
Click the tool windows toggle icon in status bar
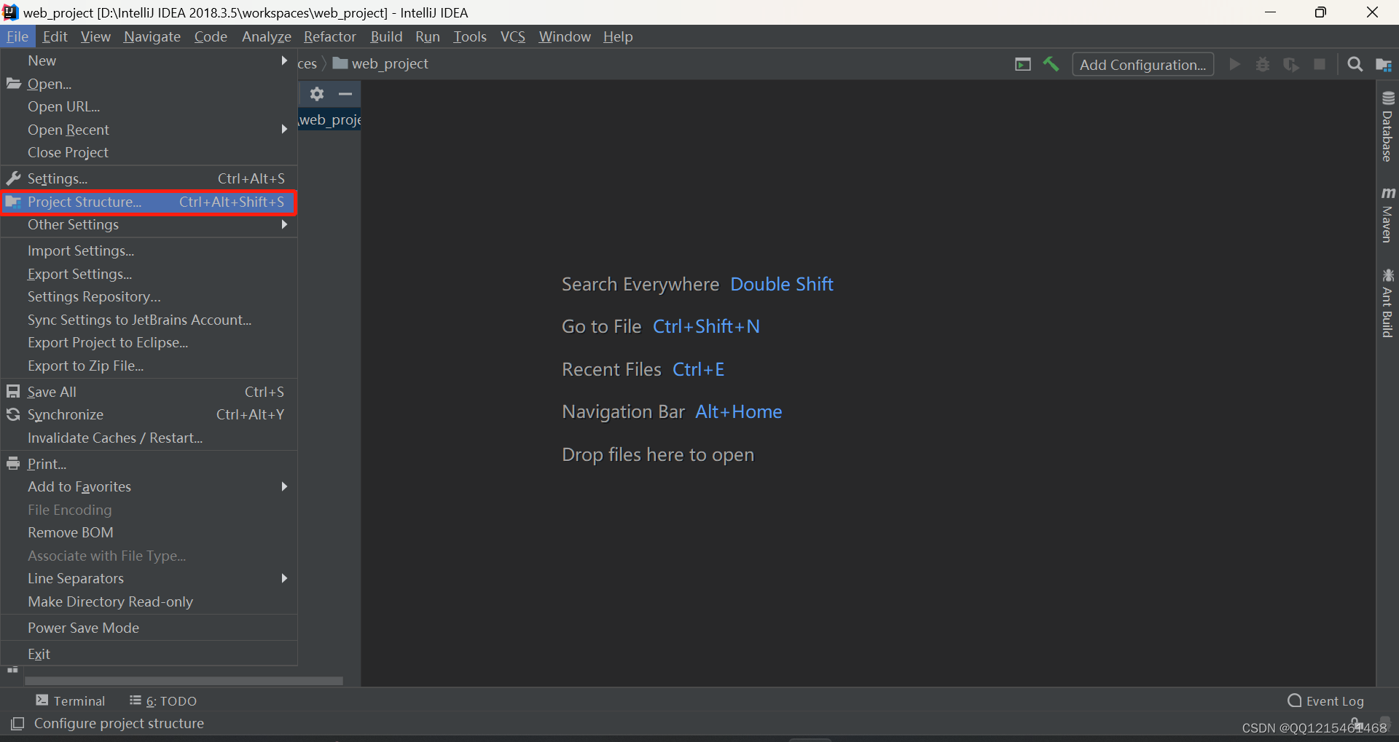click(x=17, y=723)
